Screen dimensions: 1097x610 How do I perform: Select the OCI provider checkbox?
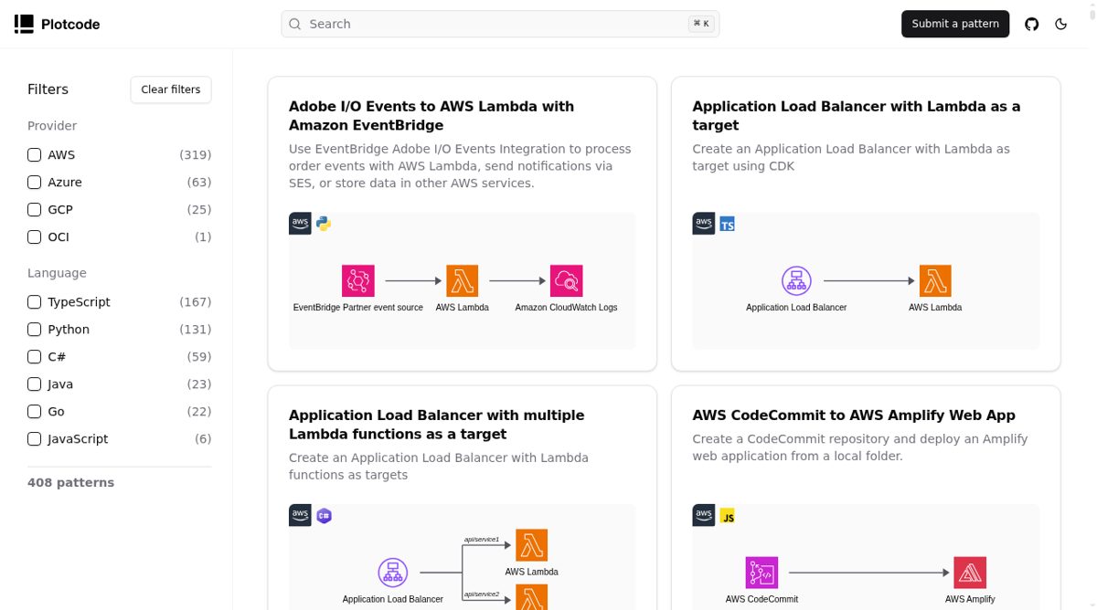pyautogui.click(x=35, y=237)
